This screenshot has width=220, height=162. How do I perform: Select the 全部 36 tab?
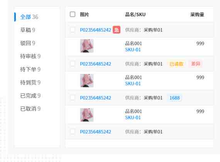coord(29,17)
